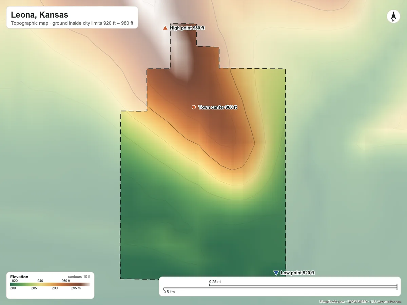Click the '0.25 mi' scale bar label
Screen dimensions: 407x305
215,282
